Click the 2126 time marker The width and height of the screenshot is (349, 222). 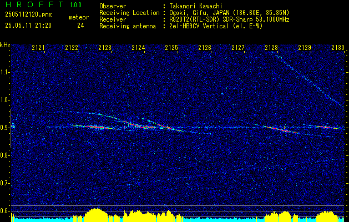pos(205,48)
